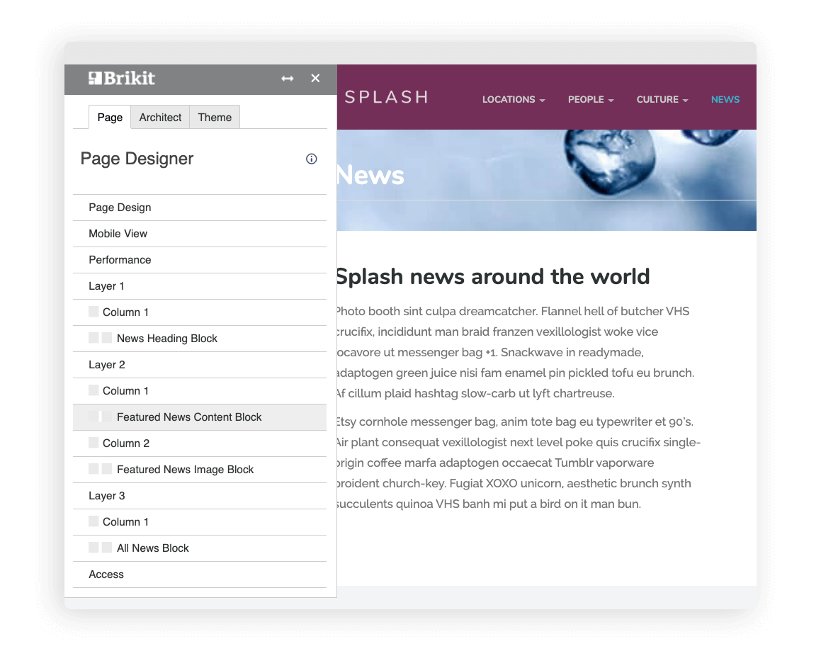The image size is (821, 651).
Task: Switch to the Theme tab
Action: click(x=215, y=118)
